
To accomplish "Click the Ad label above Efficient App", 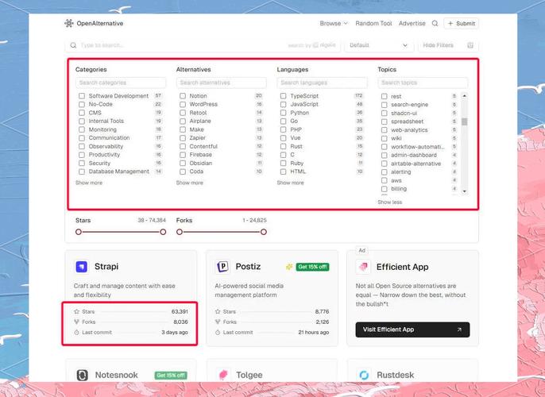I will (x=361, y=250).
